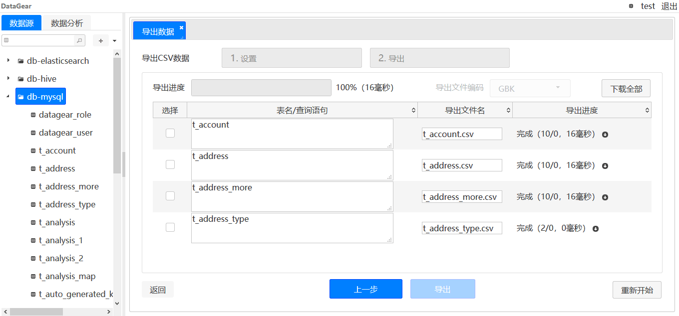
Task: Click the search magnifier icon in the datasource panel
Action: tap(79, 40)
